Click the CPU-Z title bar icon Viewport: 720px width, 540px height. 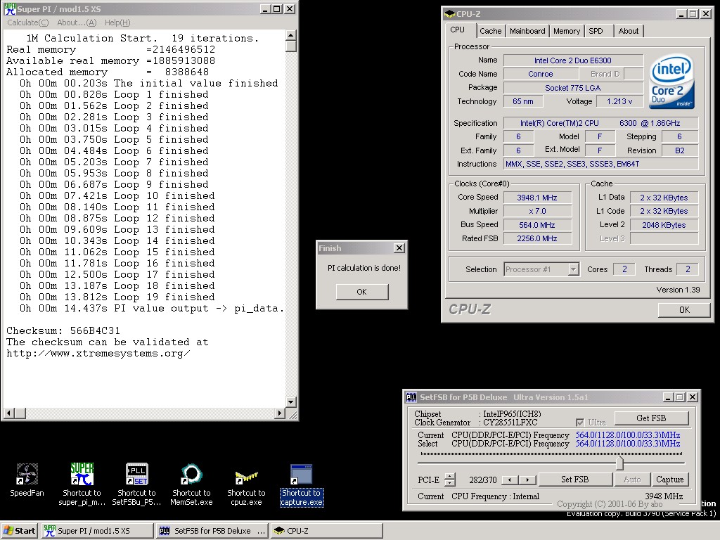pyautogui.click(x=449, y=14)
